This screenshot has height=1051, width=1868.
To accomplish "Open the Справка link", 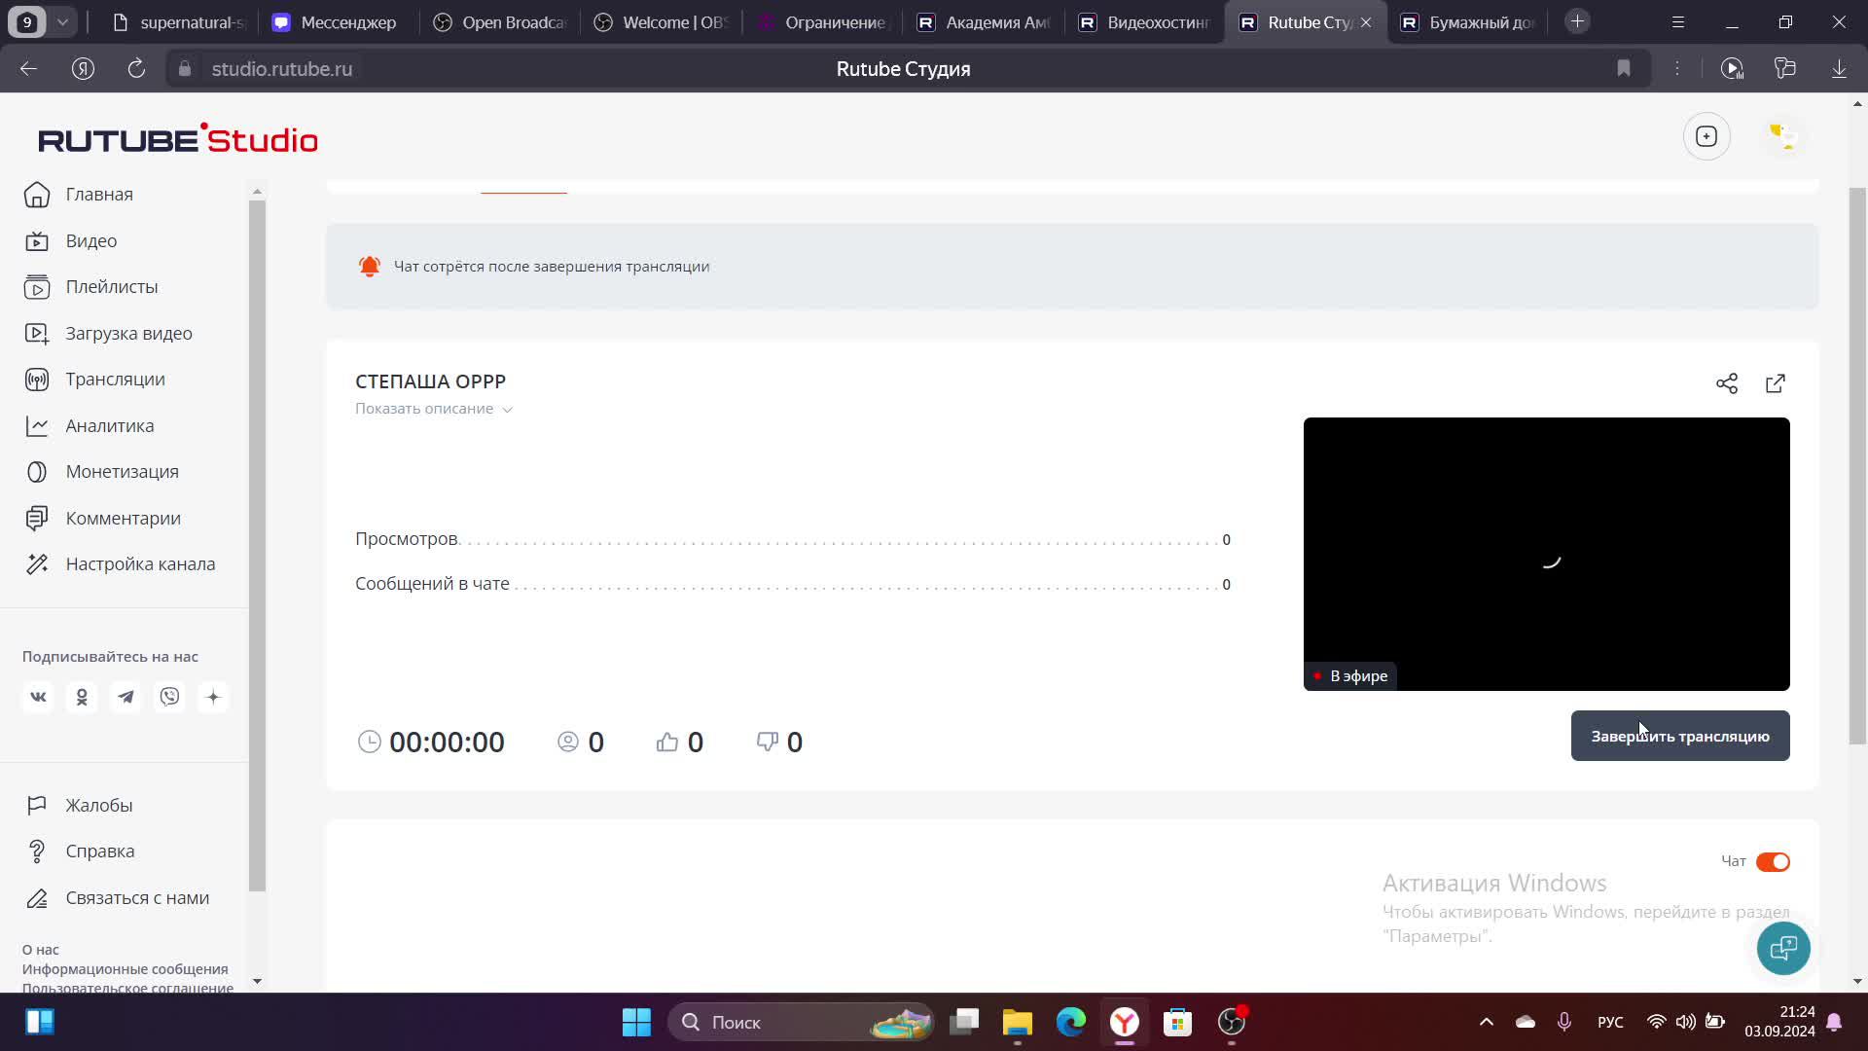I will tap(99, 851).
